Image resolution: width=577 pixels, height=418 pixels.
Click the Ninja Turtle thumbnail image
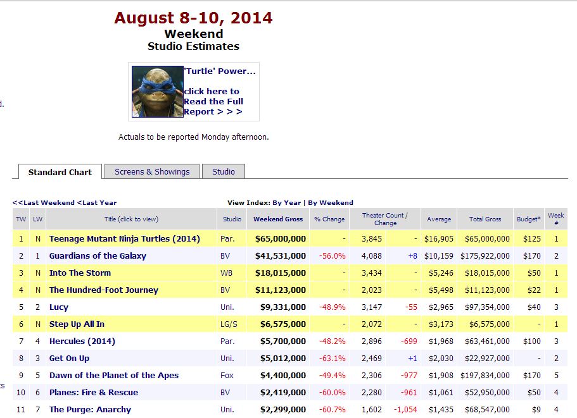click(x=157, y=91)
